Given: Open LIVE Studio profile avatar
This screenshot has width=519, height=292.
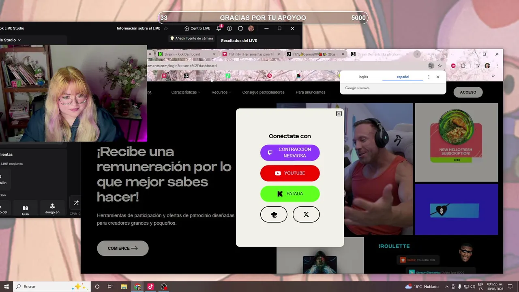Looking at the screenshot, I should (x=251, y=28).
